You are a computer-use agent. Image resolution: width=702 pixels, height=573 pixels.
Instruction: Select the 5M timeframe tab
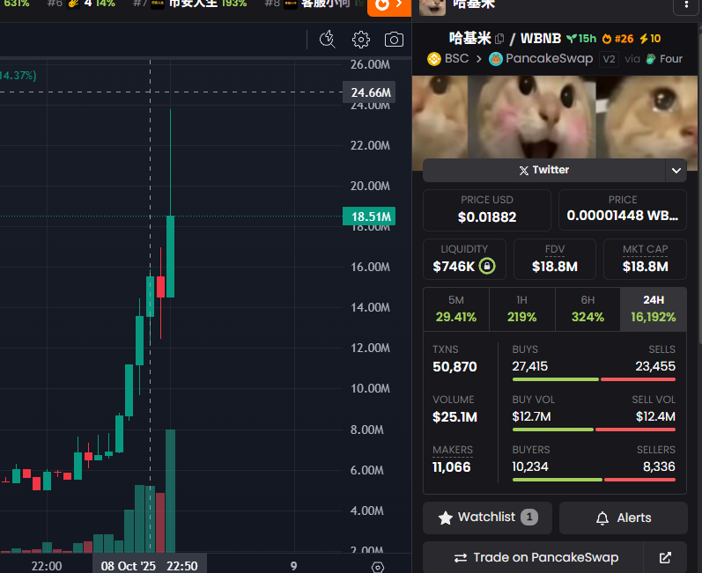click(456, 309)
